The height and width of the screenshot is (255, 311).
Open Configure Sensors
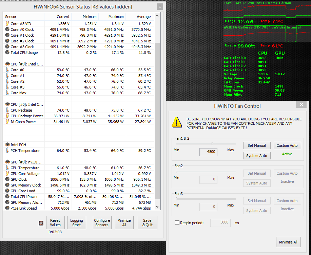coord(102,222)
